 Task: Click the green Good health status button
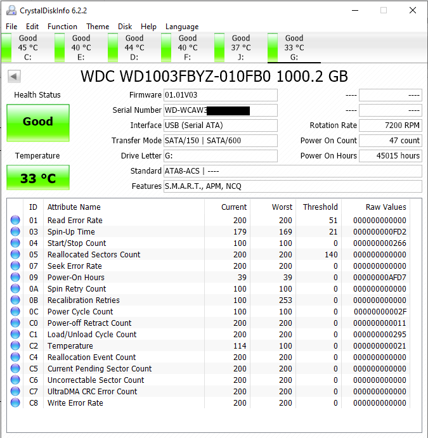click(x=38, y=122)
